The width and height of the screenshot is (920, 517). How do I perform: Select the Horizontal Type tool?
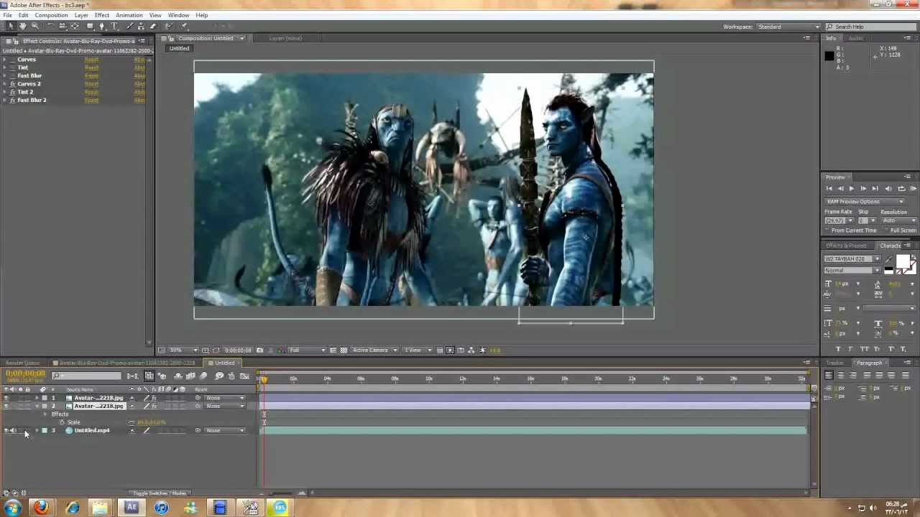tap(114, 27)
